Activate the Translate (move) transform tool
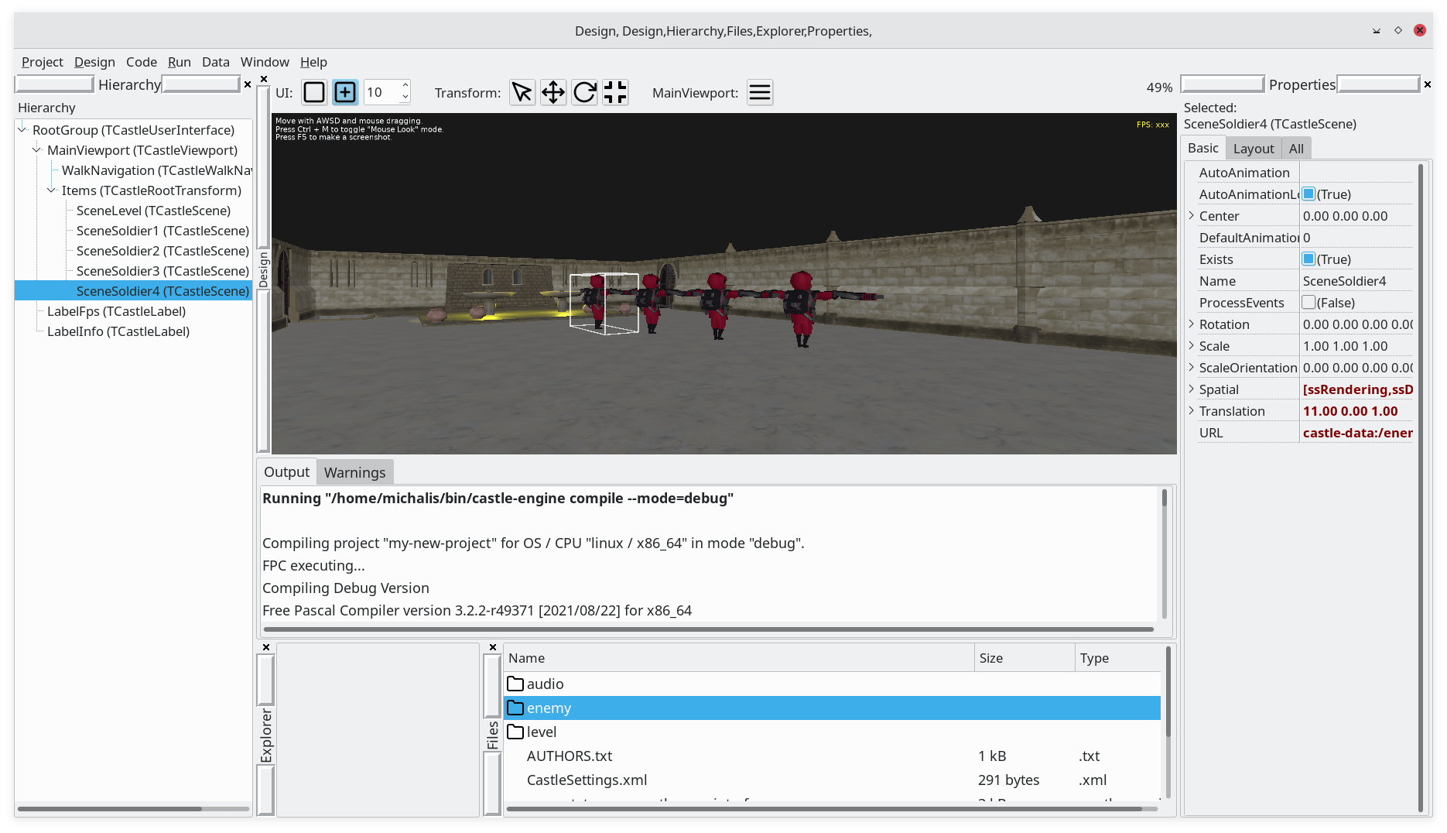Screen dimensions: 1447x833 point(552,92)
